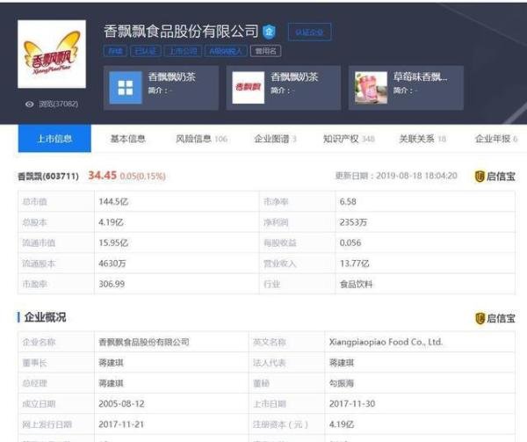The width and height of the screenshot is (527, 442).
Task: Select the 总股本 value 4.19亿 in listing table
Action: point(111,222)
